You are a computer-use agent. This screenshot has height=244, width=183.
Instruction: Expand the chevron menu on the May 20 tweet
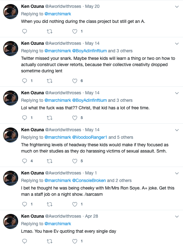click(x=177, y=7)
